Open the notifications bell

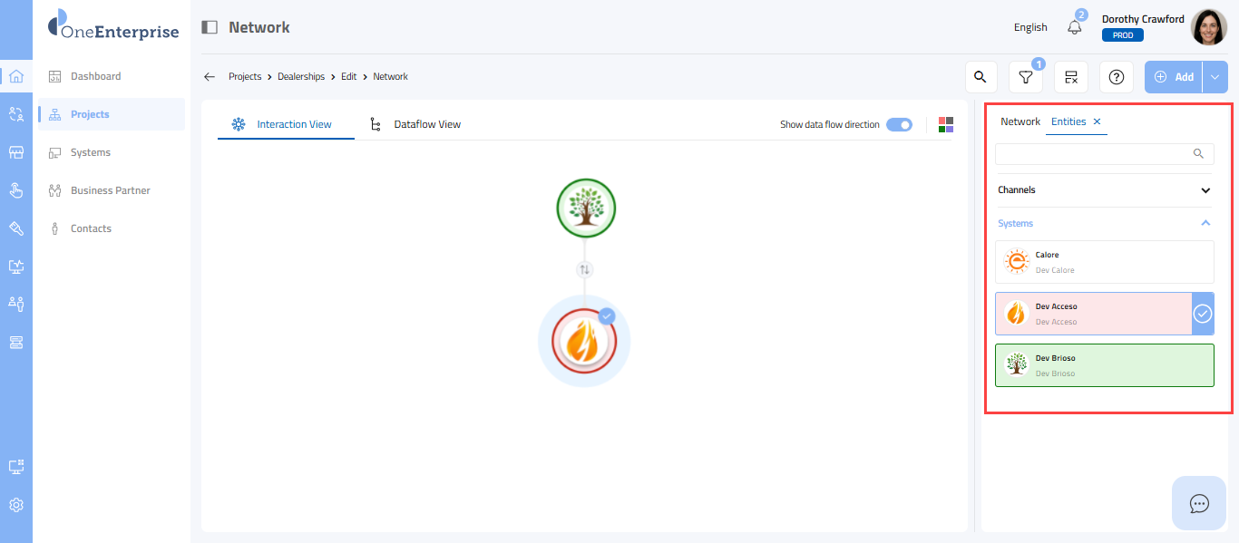pos(1075,27)
